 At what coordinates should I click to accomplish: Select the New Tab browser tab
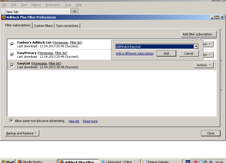(35, 12)
